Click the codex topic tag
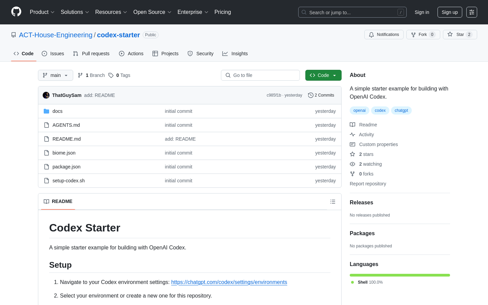The width and height of the screenshot is (488, 305). coord(380,110)
